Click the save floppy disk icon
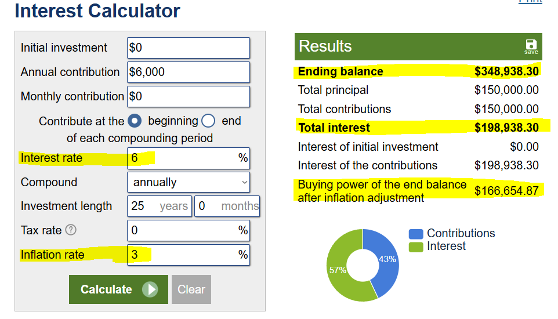 pyautogui.click(x=531, y=46)
